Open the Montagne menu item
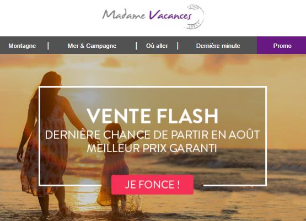Viewport: 306px width, 221px height. pyautogui.click(x=22, y=46)
